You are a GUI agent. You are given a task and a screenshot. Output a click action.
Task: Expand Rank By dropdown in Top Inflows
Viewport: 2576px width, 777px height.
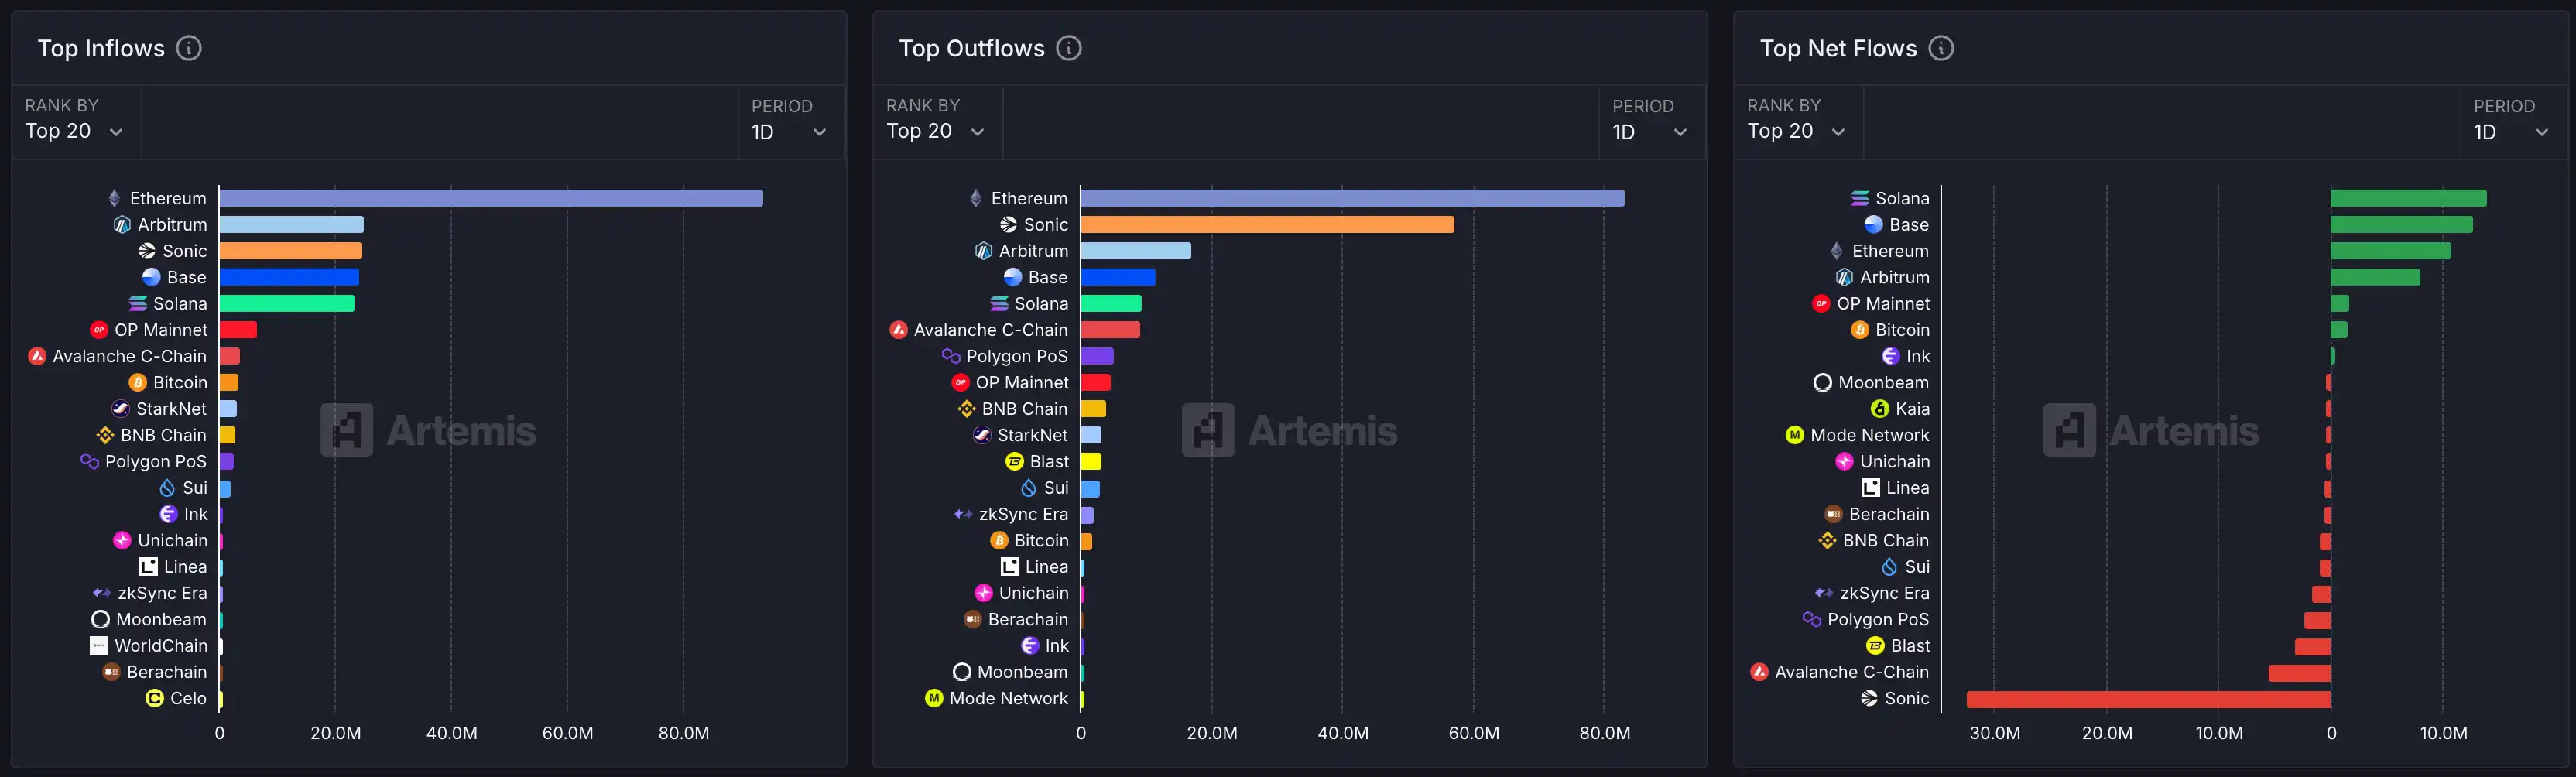click(75, 121)
